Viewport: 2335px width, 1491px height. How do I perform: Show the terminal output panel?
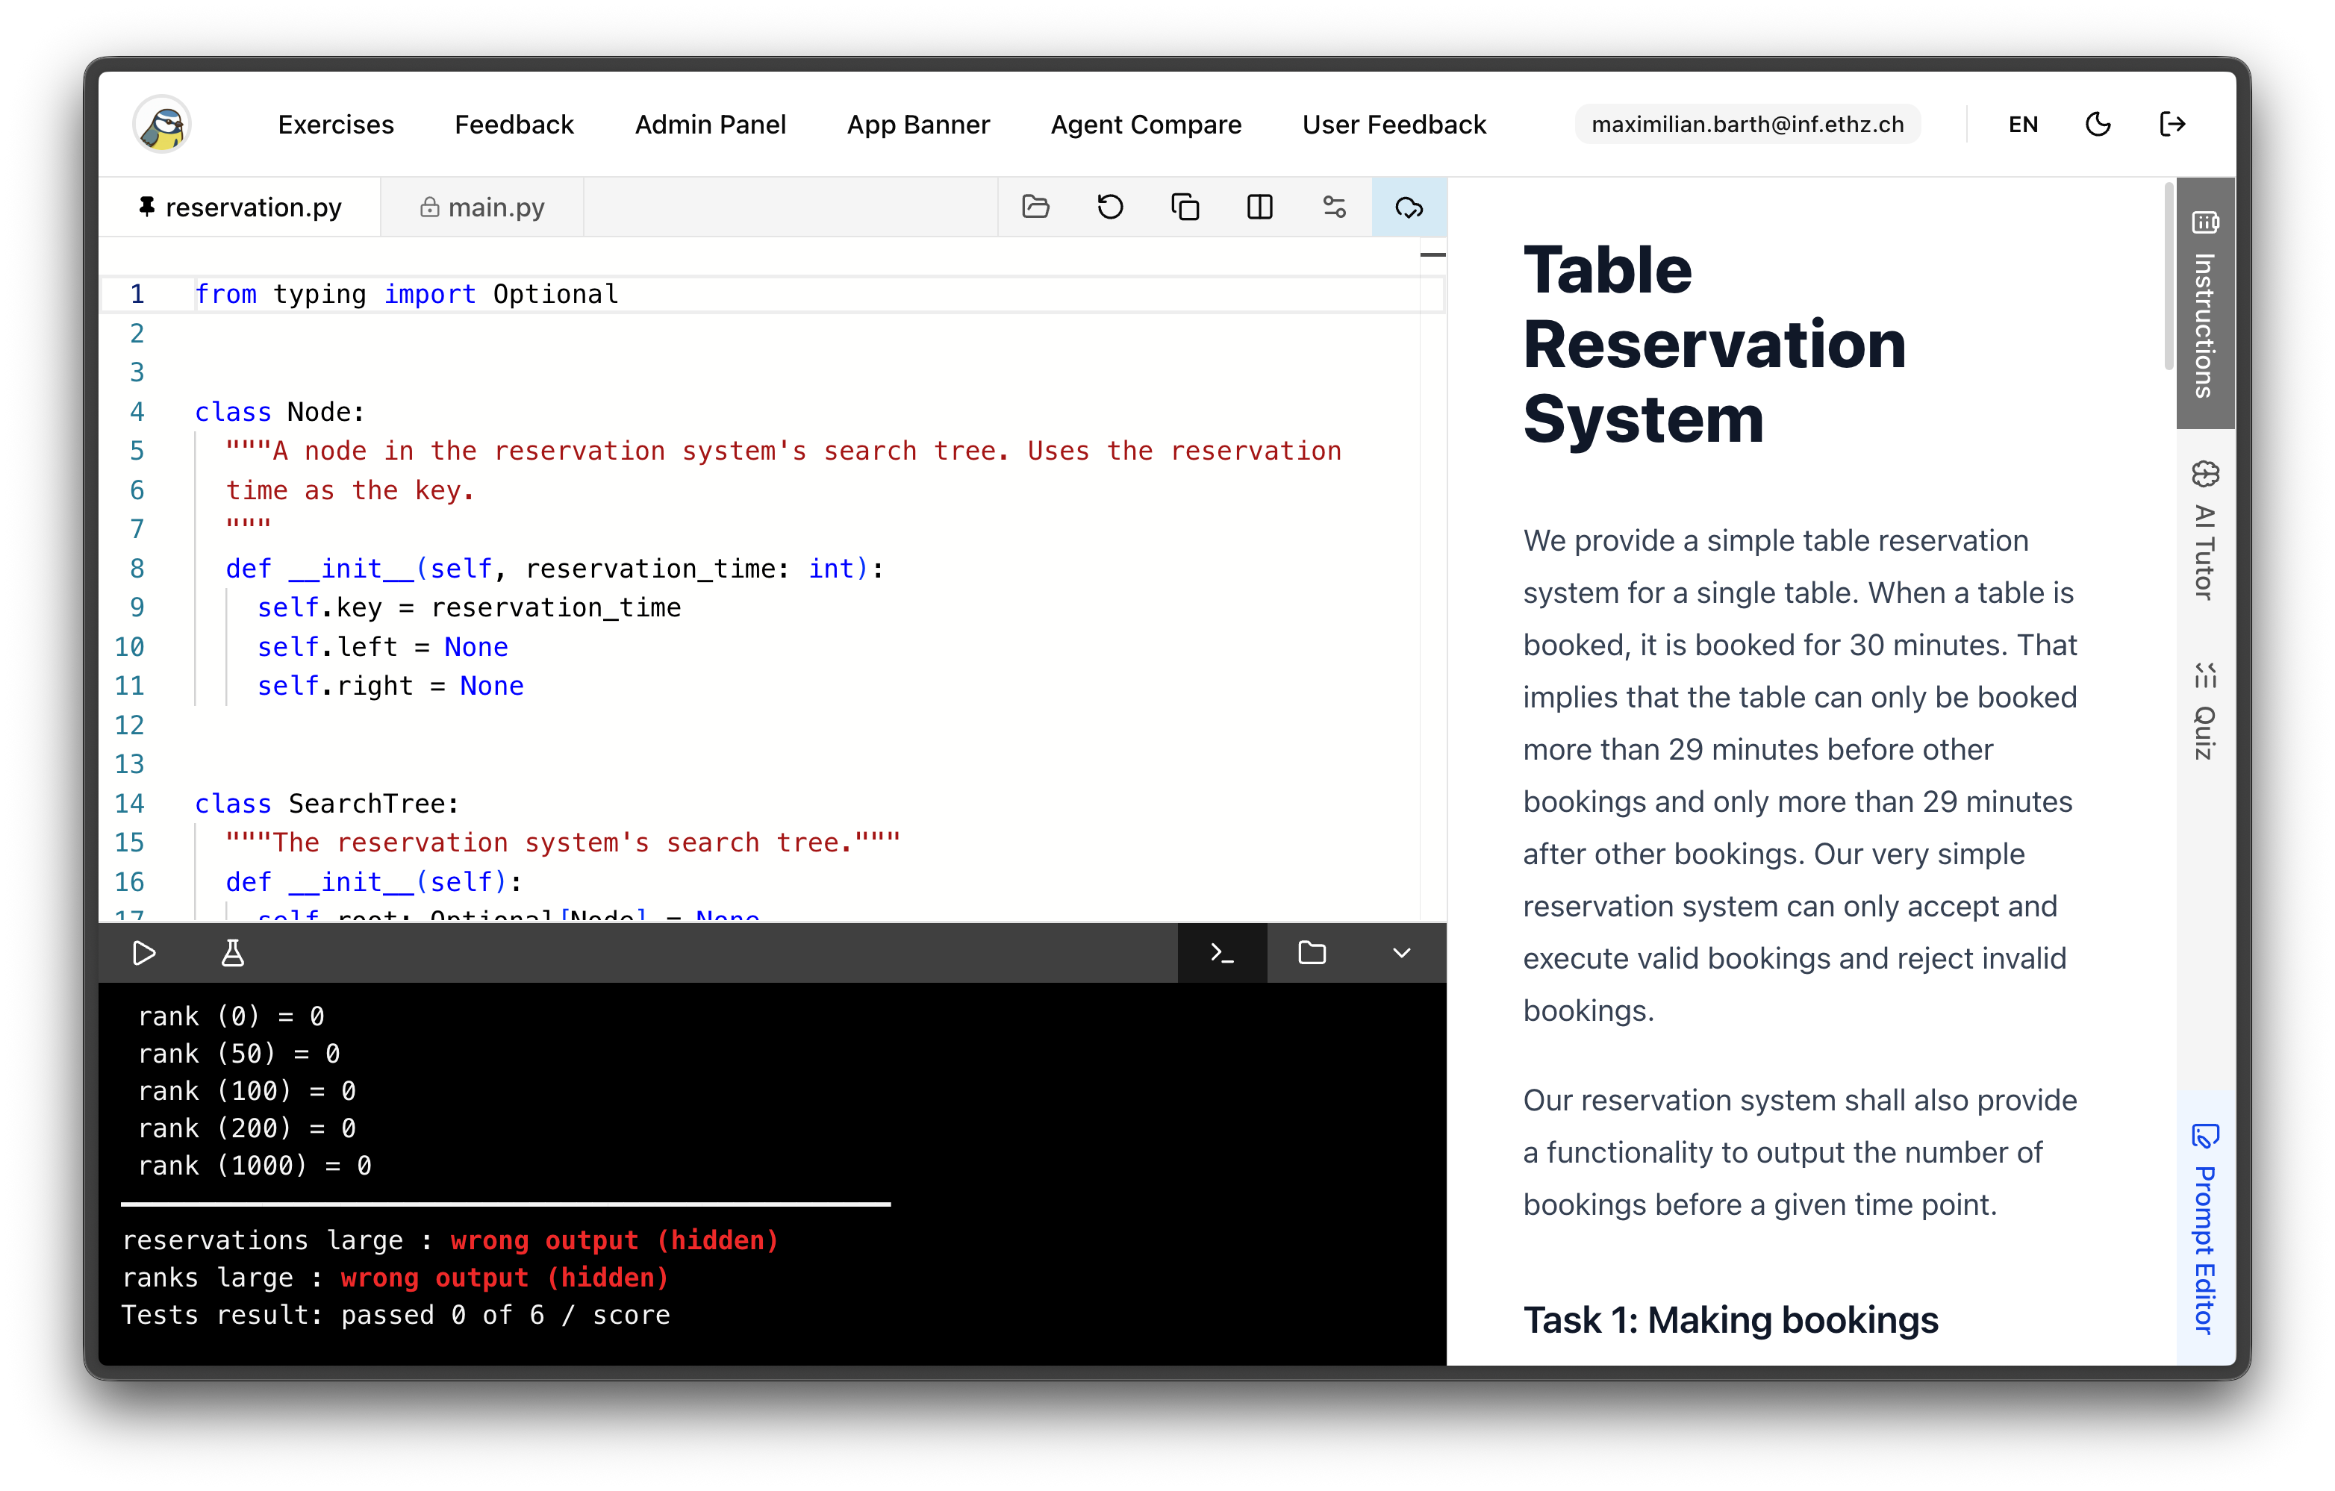pos(1223,953)
